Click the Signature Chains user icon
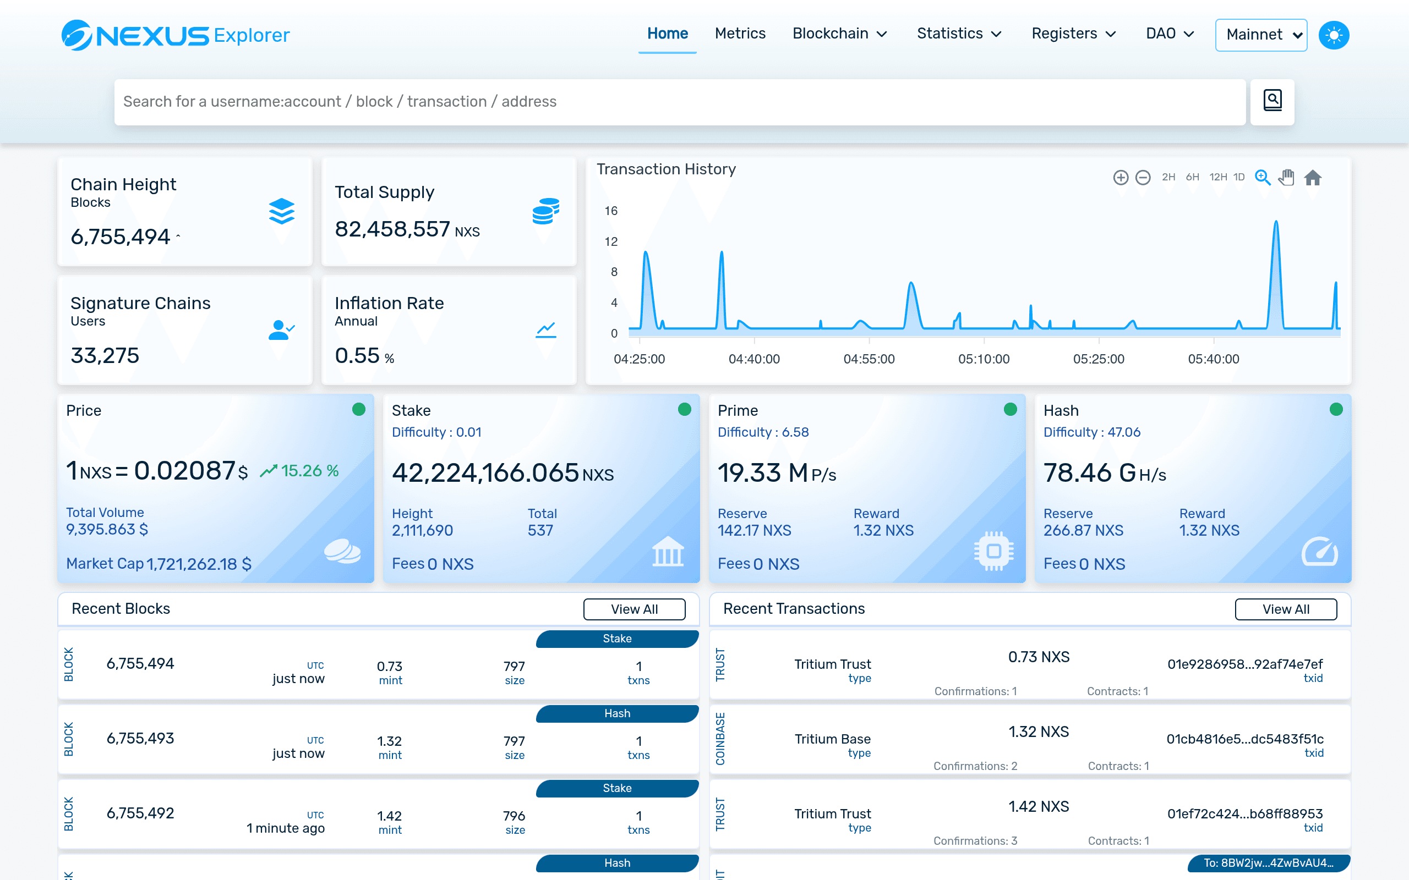Viewport: 1409px width, 880px height. point(282,330)
